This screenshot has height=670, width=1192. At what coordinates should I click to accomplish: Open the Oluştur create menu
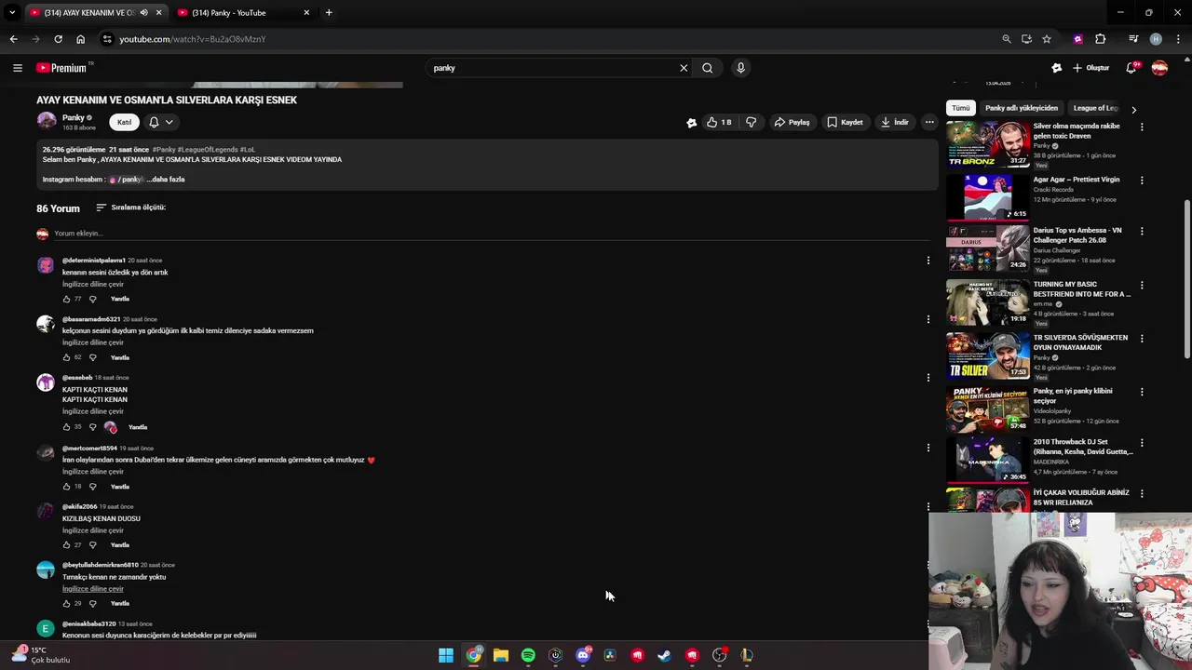1091,68
